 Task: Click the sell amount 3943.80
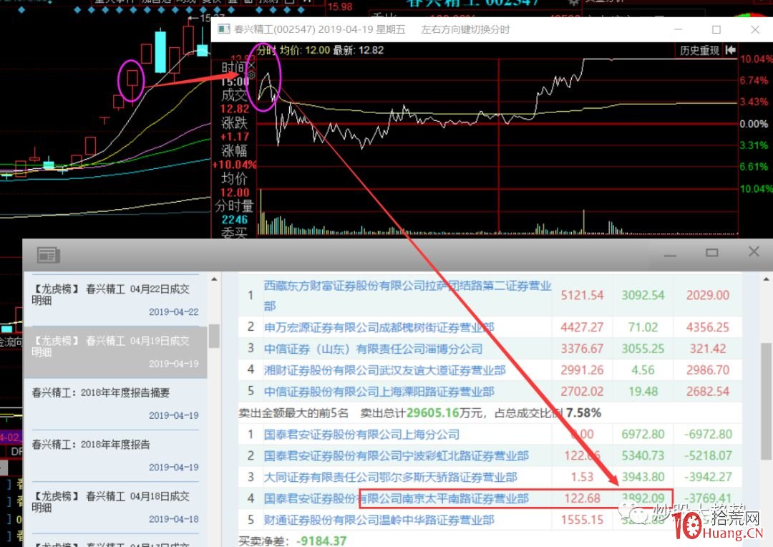643,477
